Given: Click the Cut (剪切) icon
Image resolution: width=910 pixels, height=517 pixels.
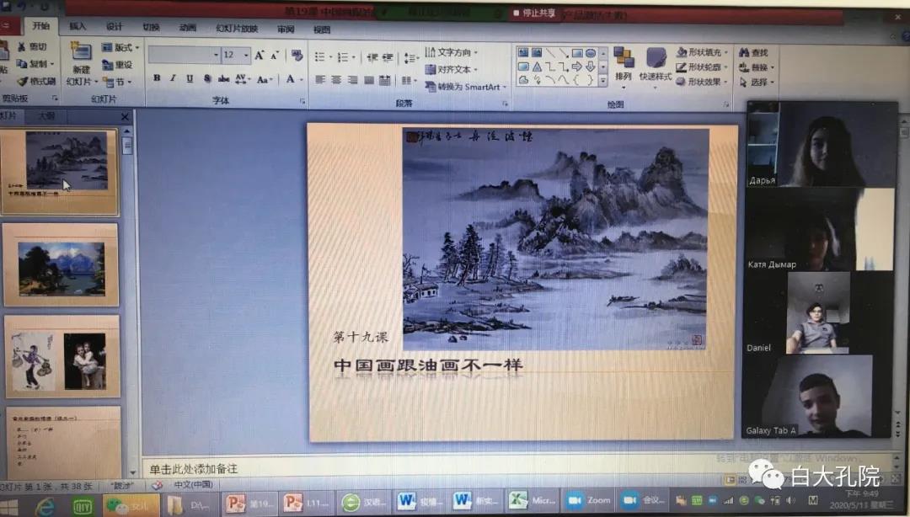Looking at the screenshot, I should 22,47.
